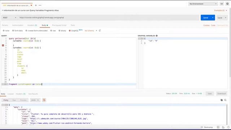Open a new request tab with plus icon
Image resolution: width=231 pixels, height=130 pixels.
point(36,5)
